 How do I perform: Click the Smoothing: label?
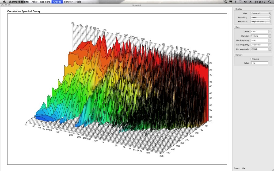coord(242,17)
